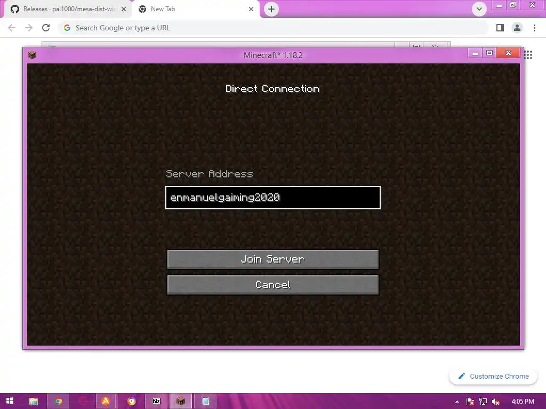Switch to Chrome in the taskbar

(x=58, y=401)
